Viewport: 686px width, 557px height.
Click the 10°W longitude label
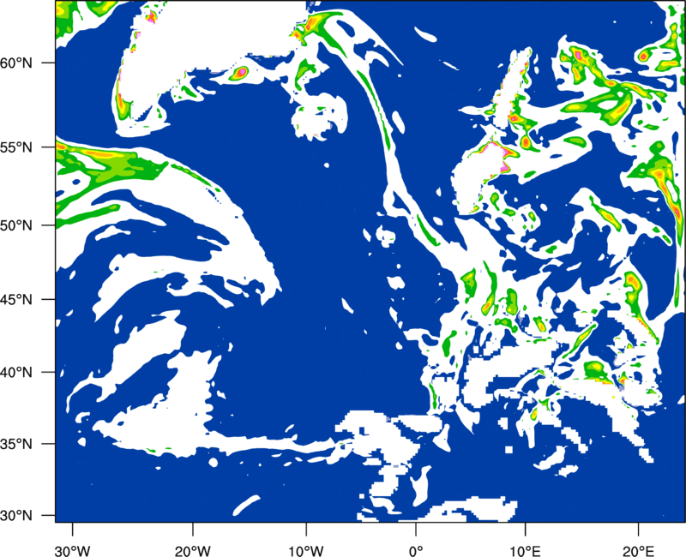(x=305, y=551)
